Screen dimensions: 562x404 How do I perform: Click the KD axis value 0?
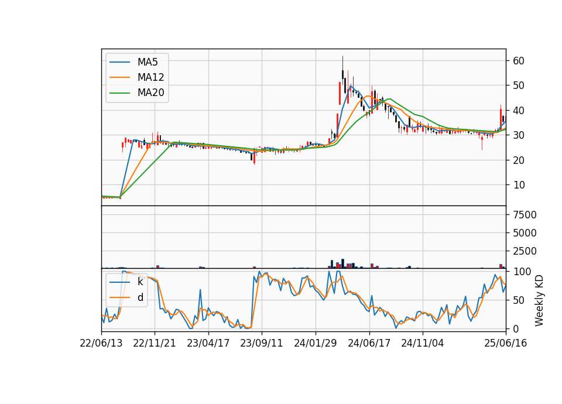click(516, 328)
